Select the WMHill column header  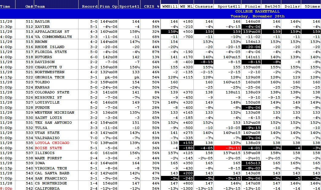coord(170,6)
